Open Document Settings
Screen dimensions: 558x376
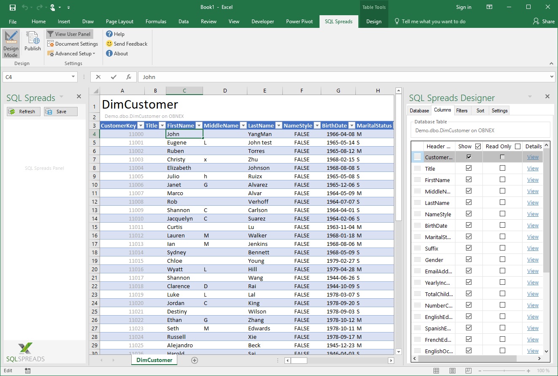click(x=72, y=44)
